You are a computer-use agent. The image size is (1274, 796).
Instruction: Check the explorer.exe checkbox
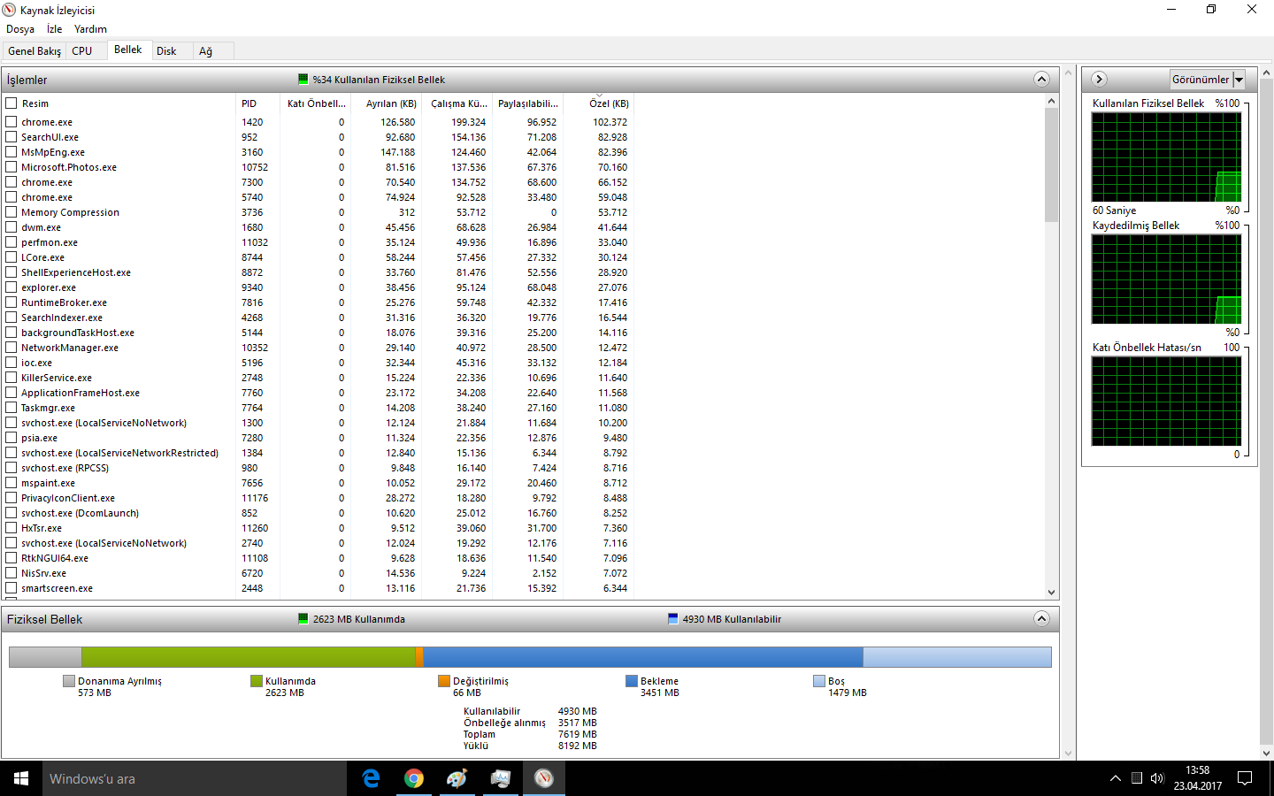point(12,287)
